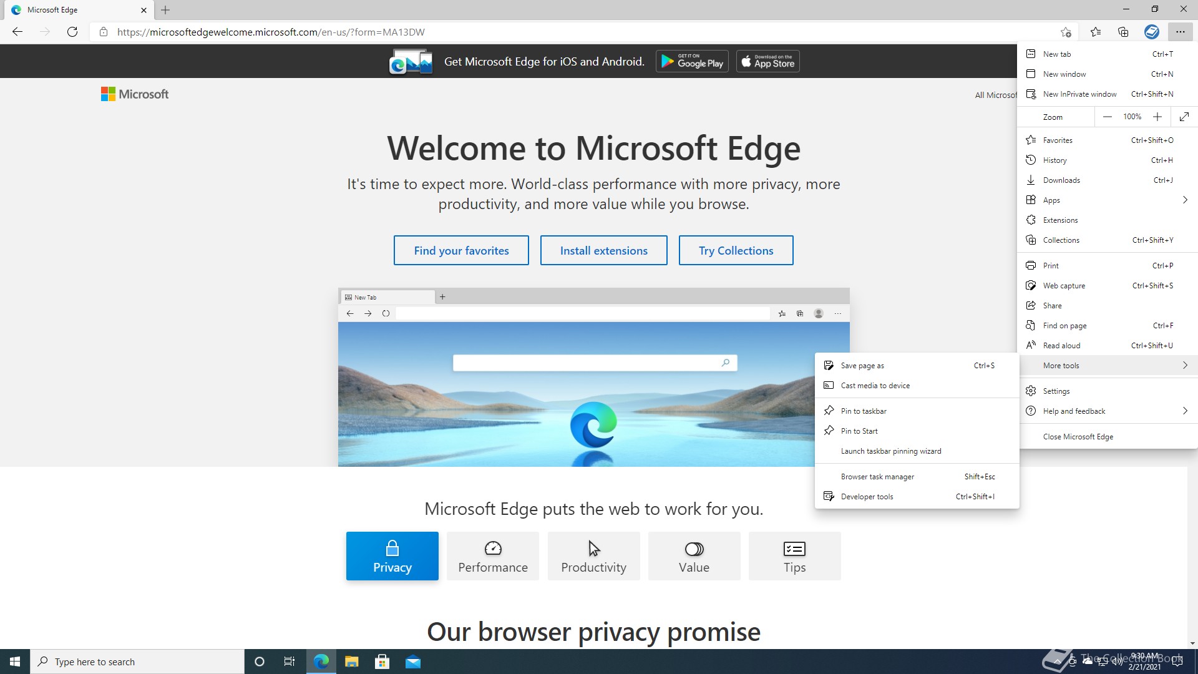The image size is (1198, 674).
Task: Open New InPrivate window
Action: pyautogui.click(x=1108, y=94)
